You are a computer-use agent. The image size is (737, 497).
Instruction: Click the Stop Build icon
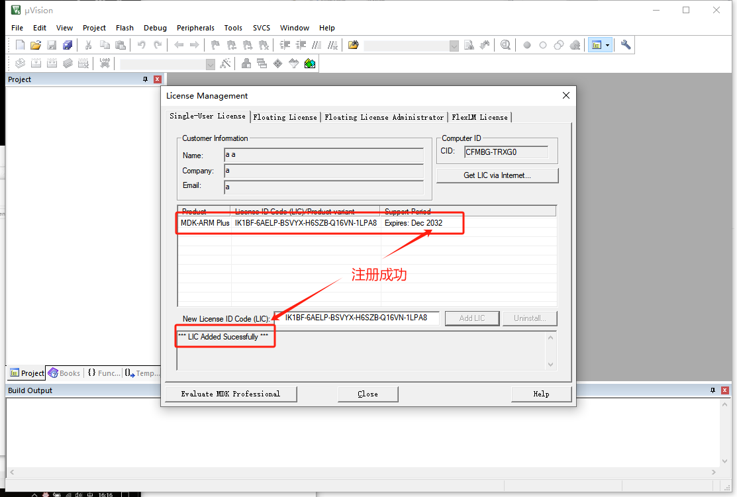click(x=83, y=64)
